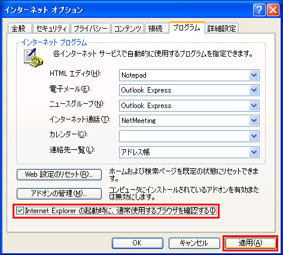
Task: Click the 電子メール Outlook Express field
Action: point(189,90)
